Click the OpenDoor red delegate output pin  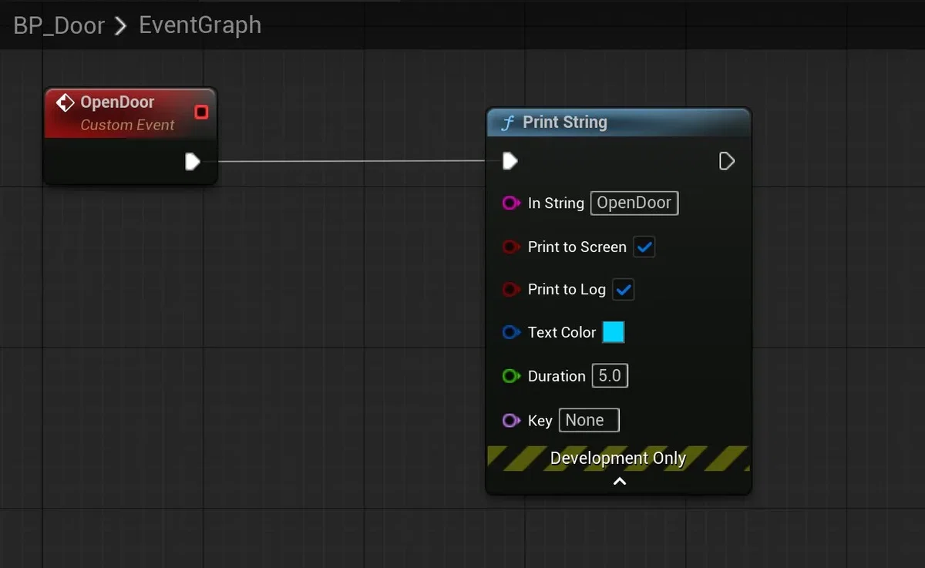201,113
